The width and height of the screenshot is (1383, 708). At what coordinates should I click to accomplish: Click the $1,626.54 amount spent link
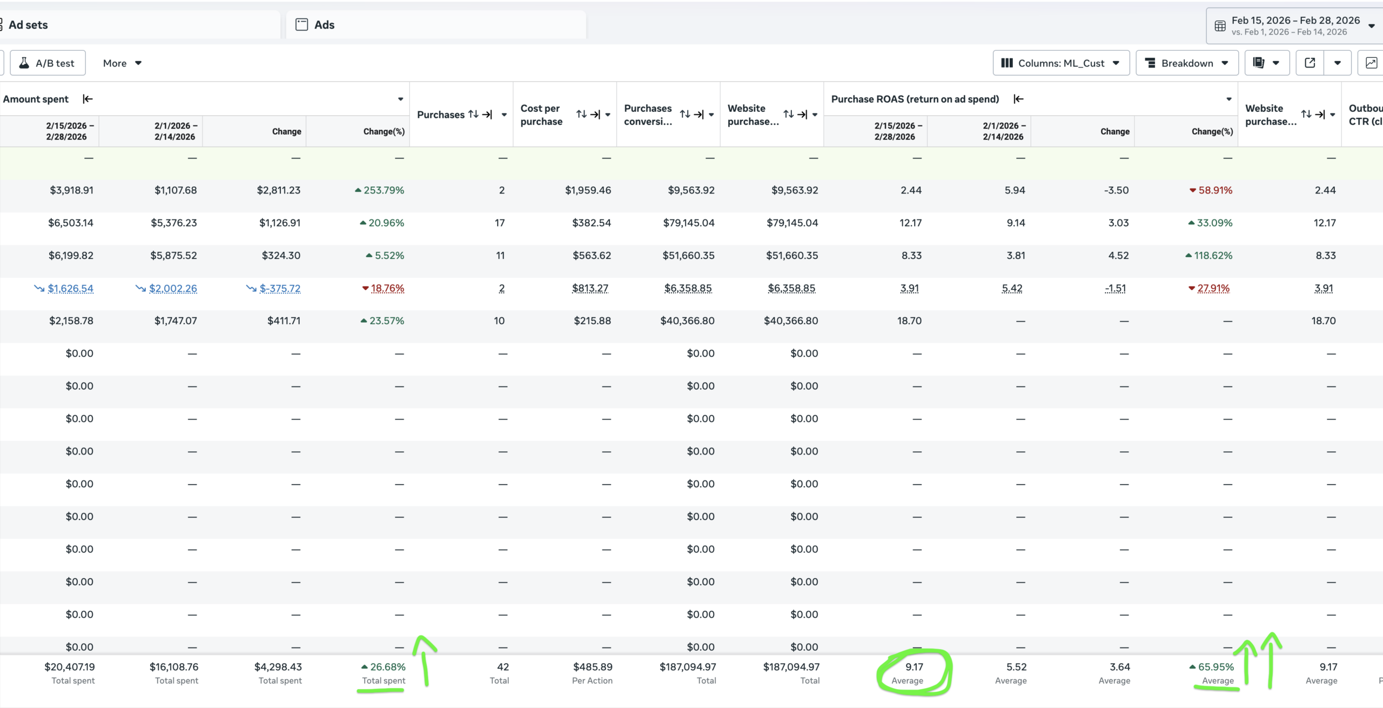pyautogui.click(x=70, y=288)
